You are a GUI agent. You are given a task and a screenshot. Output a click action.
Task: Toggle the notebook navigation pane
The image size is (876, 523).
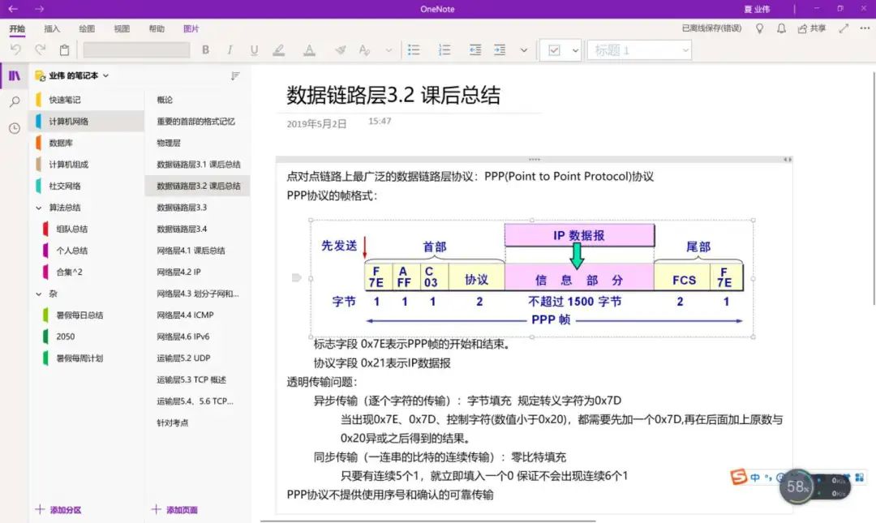pos(15,76)
